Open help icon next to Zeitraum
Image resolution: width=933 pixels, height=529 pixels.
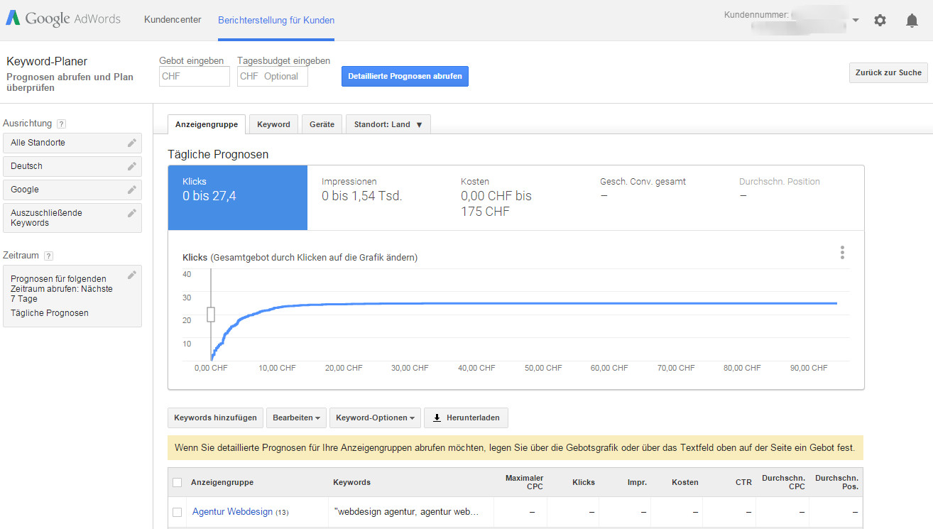coord(48,256)
